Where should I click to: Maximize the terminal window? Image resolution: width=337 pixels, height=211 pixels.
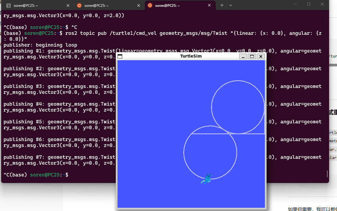(x=309, y=4)
